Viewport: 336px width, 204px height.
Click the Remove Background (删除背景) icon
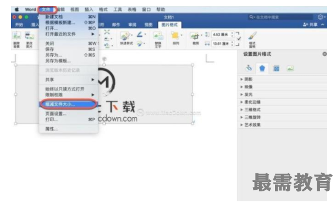click(x=16, y=36)
